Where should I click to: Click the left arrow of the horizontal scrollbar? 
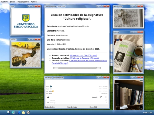tap(54, 68)
